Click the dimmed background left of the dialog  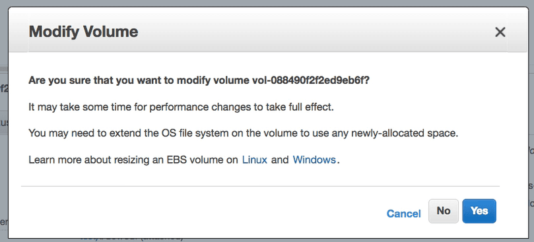tap(4, 136)
